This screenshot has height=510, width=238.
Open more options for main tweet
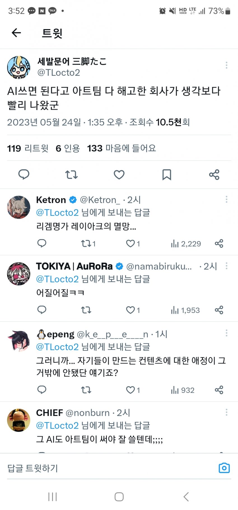[226, 65]
